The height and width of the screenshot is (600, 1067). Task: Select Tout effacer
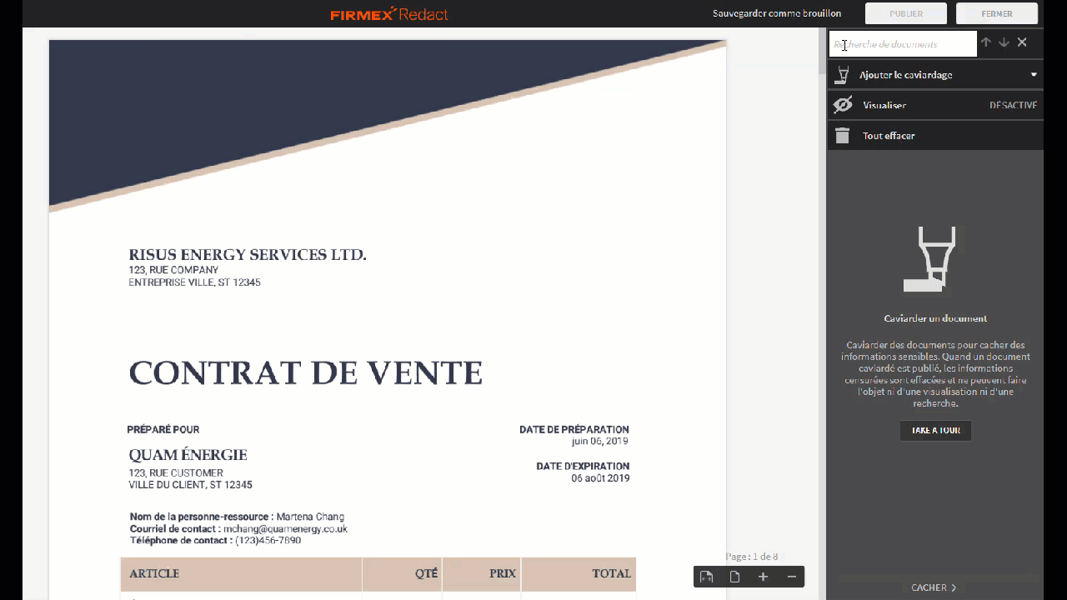pos(889,136)
